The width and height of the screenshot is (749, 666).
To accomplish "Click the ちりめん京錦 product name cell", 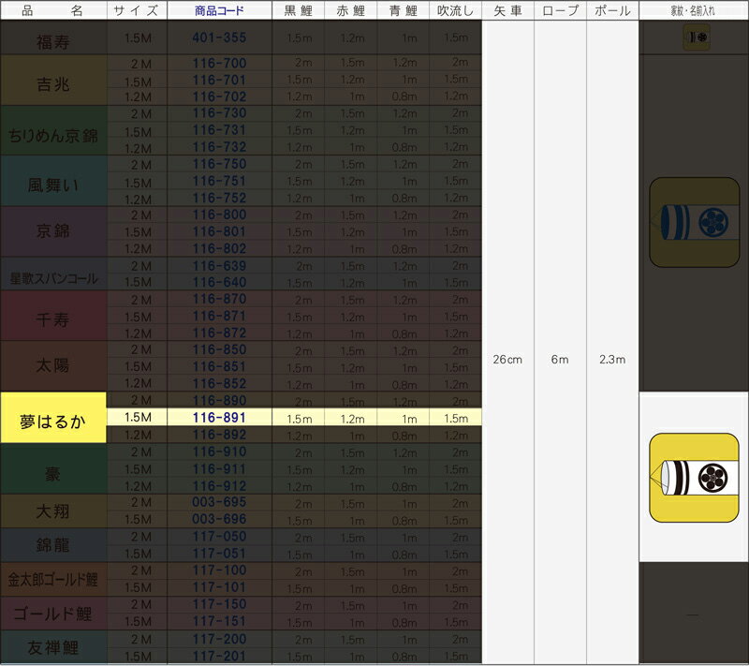I will [x=53, y=131].
